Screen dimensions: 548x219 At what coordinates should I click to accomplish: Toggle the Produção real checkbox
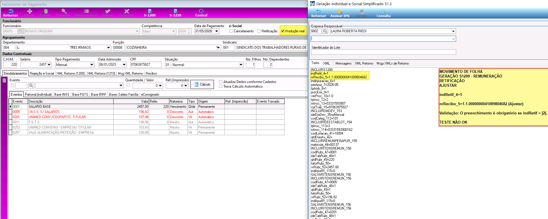tap(283, 31)
